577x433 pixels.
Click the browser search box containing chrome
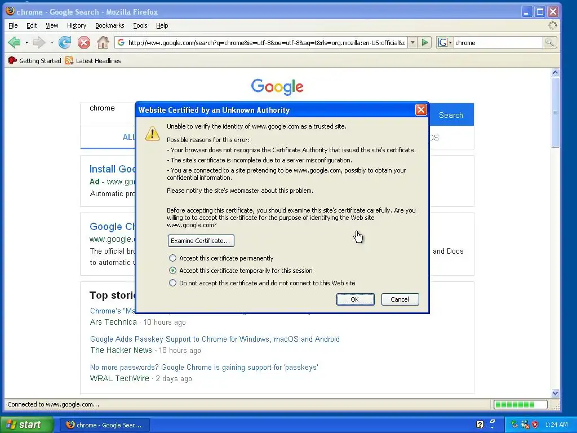498,43
